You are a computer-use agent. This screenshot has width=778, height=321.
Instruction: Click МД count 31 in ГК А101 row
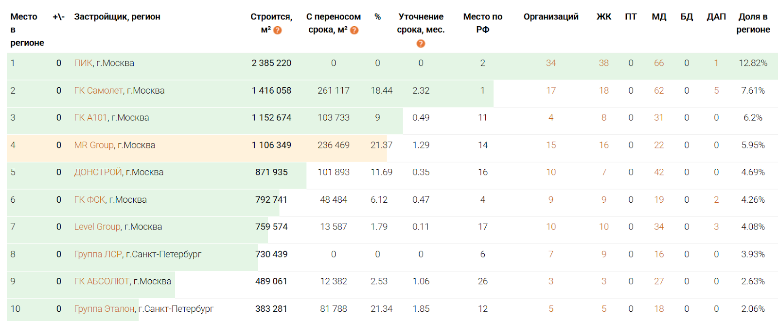[x=659, y=118]
